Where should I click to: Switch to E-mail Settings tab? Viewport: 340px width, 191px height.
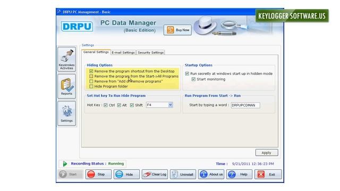[123, 53]
